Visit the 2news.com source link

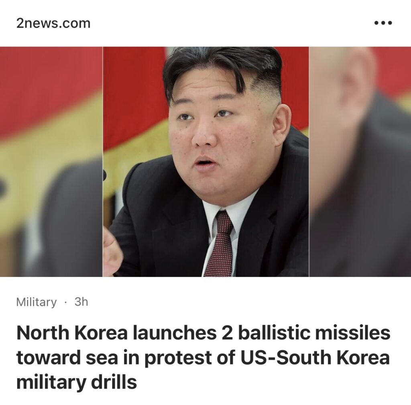[x=53, y=23]
